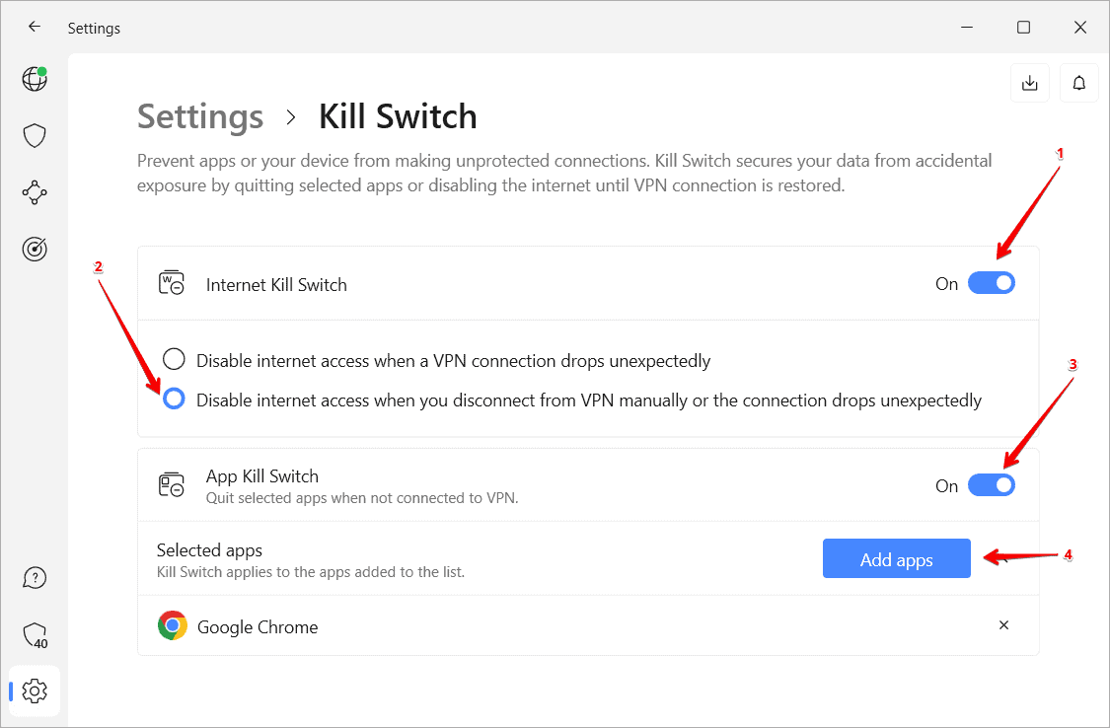Click the Settings breadcrumb link

200,116
